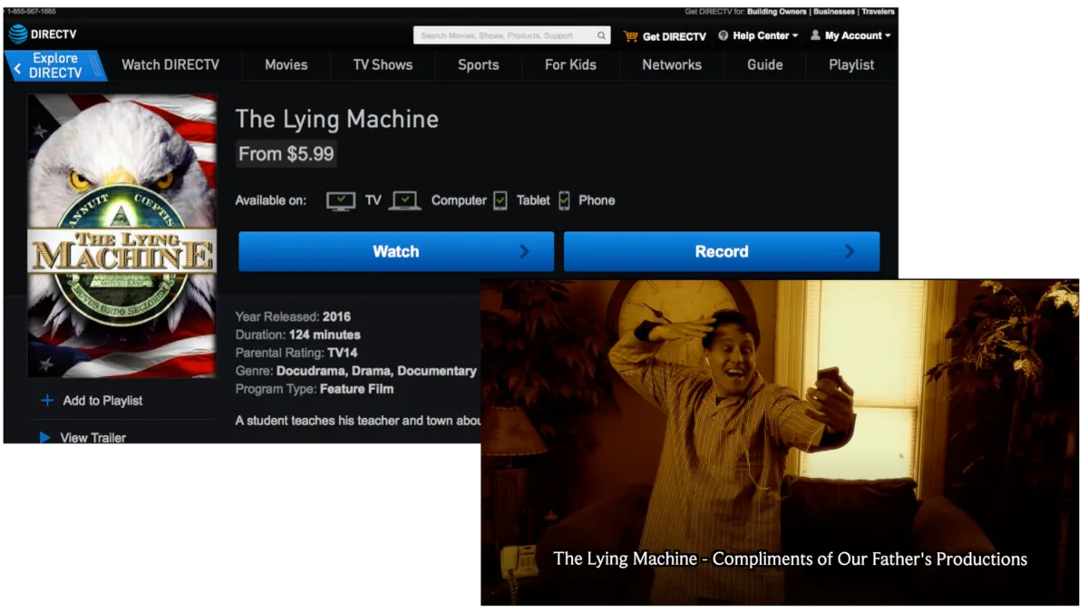
Task: Click Building Owners link
Action: 776,12
